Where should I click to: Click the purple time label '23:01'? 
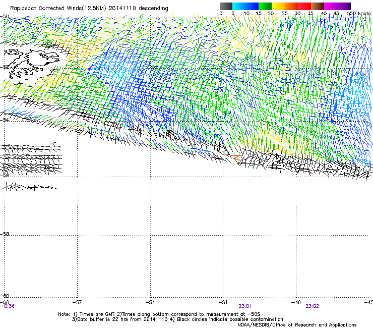coord(245,306)
